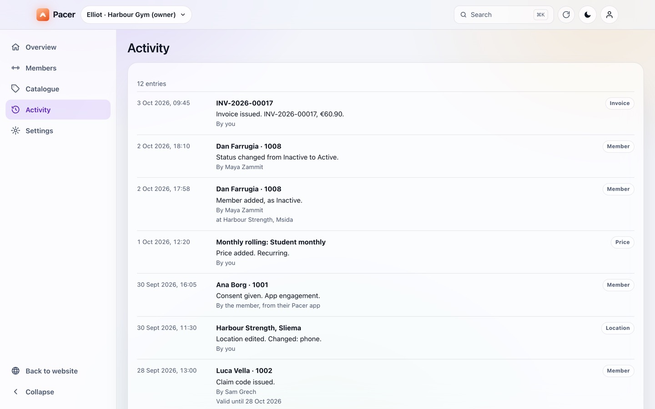
Task: Open the Luca Vella · 1002 entry
Action: [x=244, y=371]
